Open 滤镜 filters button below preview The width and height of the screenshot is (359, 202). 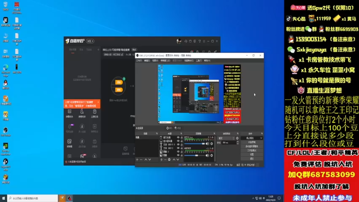[x=178, y=128]
